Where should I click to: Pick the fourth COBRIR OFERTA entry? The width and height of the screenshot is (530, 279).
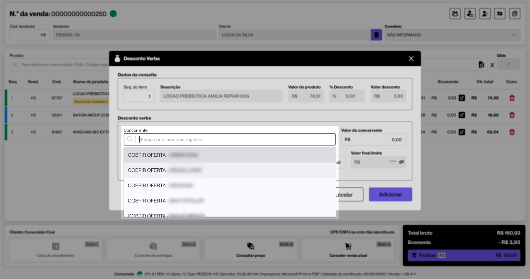pos(229,201)
